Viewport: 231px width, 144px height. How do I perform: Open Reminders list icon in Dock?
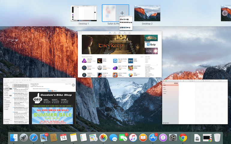click(83, 138)
